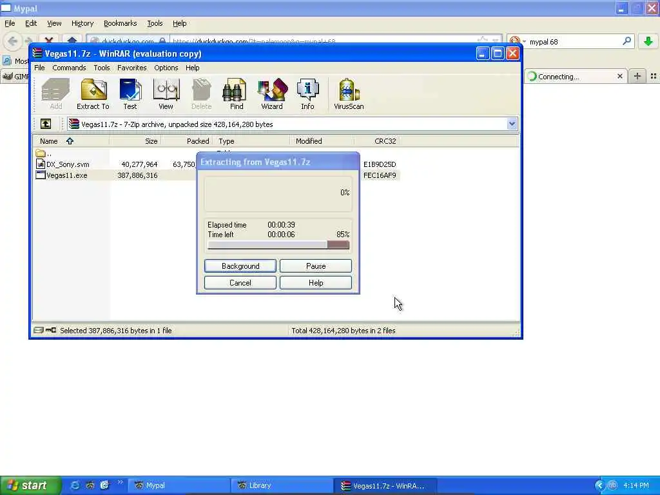This screenshot has width=660, height=495.
Task: Click the Windows start button
Action: pos(30,485)
